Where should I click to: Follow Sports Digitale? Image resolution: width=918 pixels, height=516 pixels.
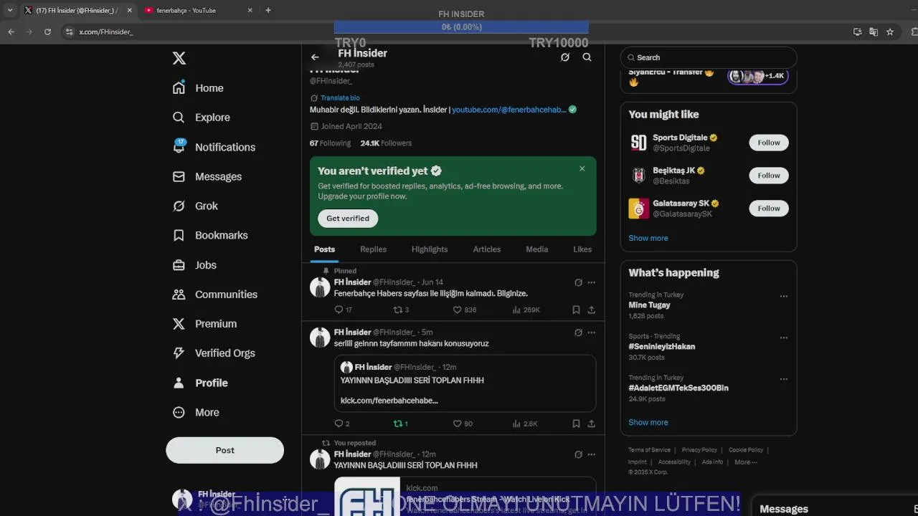[x=769, y=143]
